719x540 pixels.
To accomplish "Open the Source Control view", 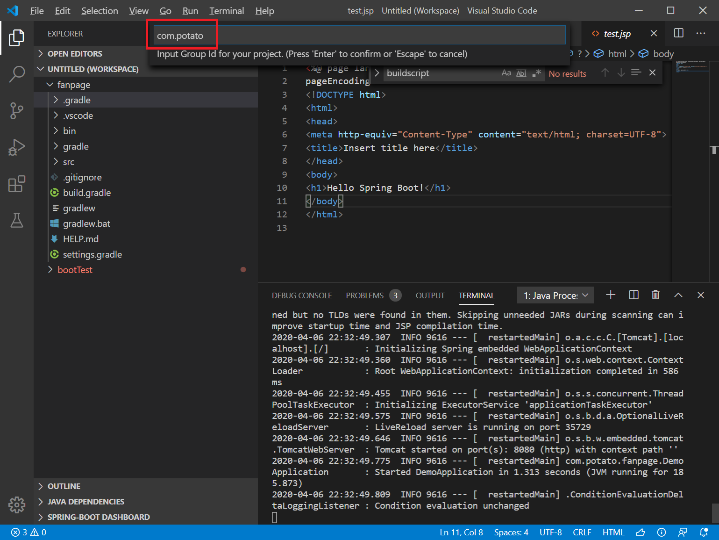I will [17, 111].
